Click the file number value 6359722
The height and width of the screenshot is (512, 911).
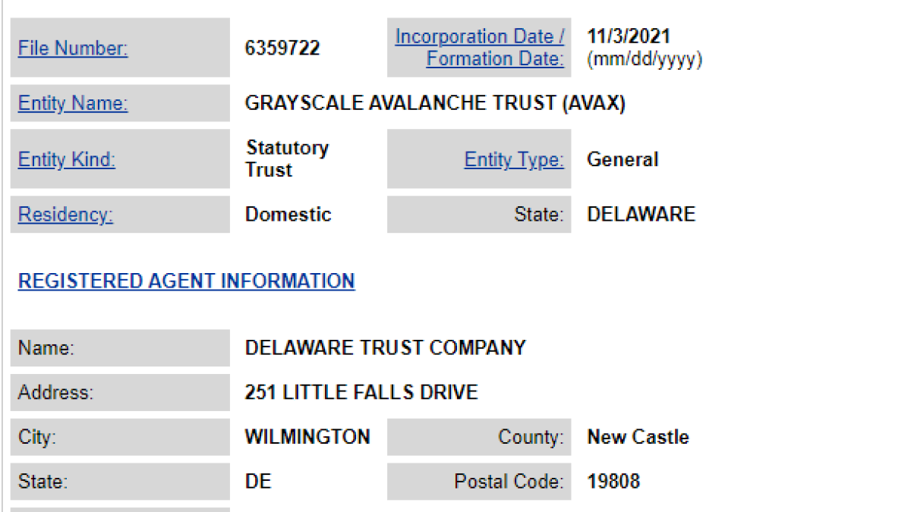pos(282,49)
